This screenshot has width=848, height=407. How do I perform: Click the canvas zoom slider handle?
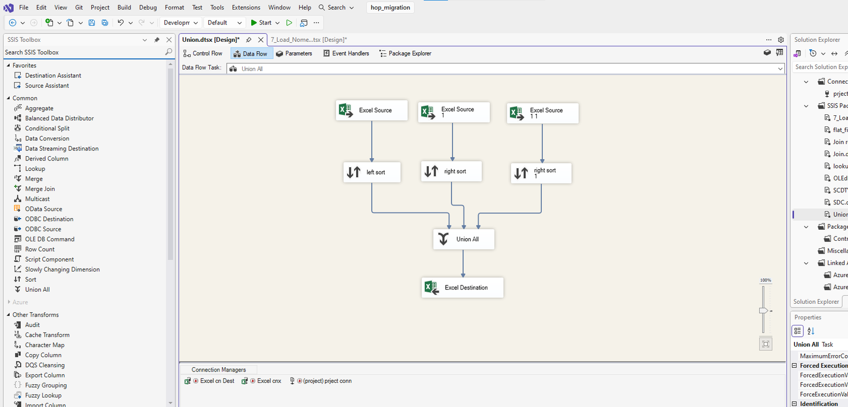coord(763,311)
